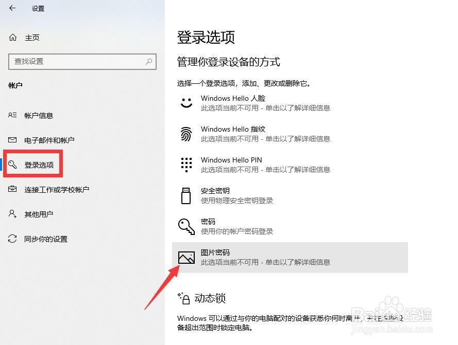Click the envelope icon for 电子邮件和帐户

click(x=12, y=140)
